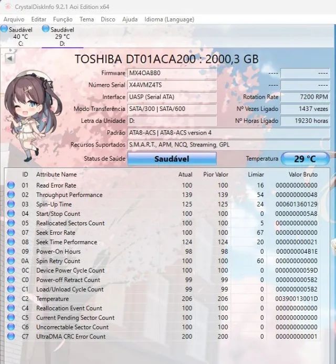Screen dimensions: 336x364
Task: Click the status icon of Spin Retry Count
Action: pyautogui.click(x=11, y=261)
